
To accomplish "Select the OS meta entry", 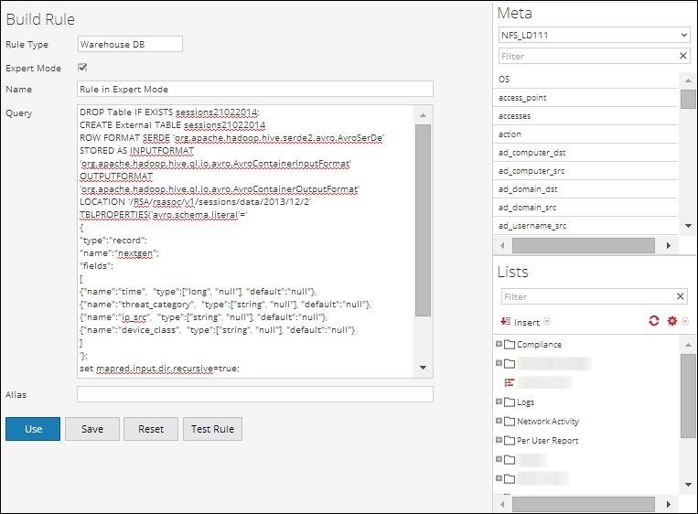I will coord(585,80).
